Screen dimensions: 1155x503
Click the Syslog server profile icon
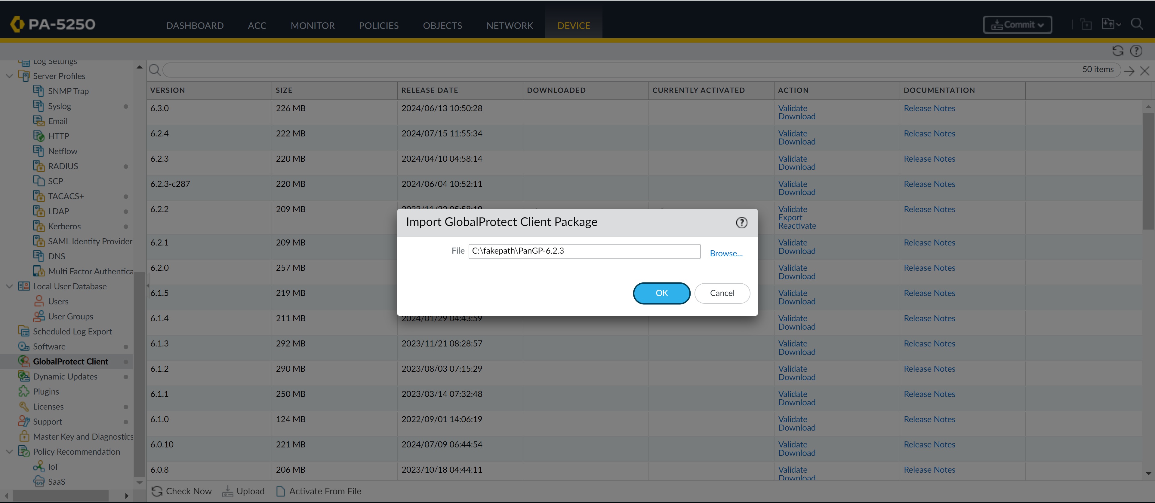[x=38, y=106]
